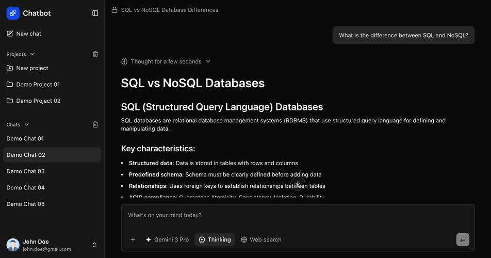
Task: Create a New project
Action: click(32, 68)
